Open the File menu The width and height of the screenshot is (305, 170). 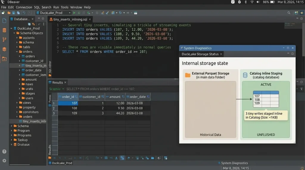tap(4, 7)
